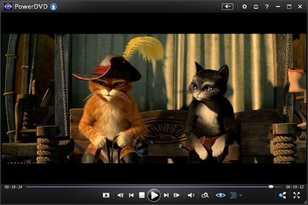The height and width of the screenshot is (205, 308).
Task: Enable 3D playback mode
Action: (234, 195)
